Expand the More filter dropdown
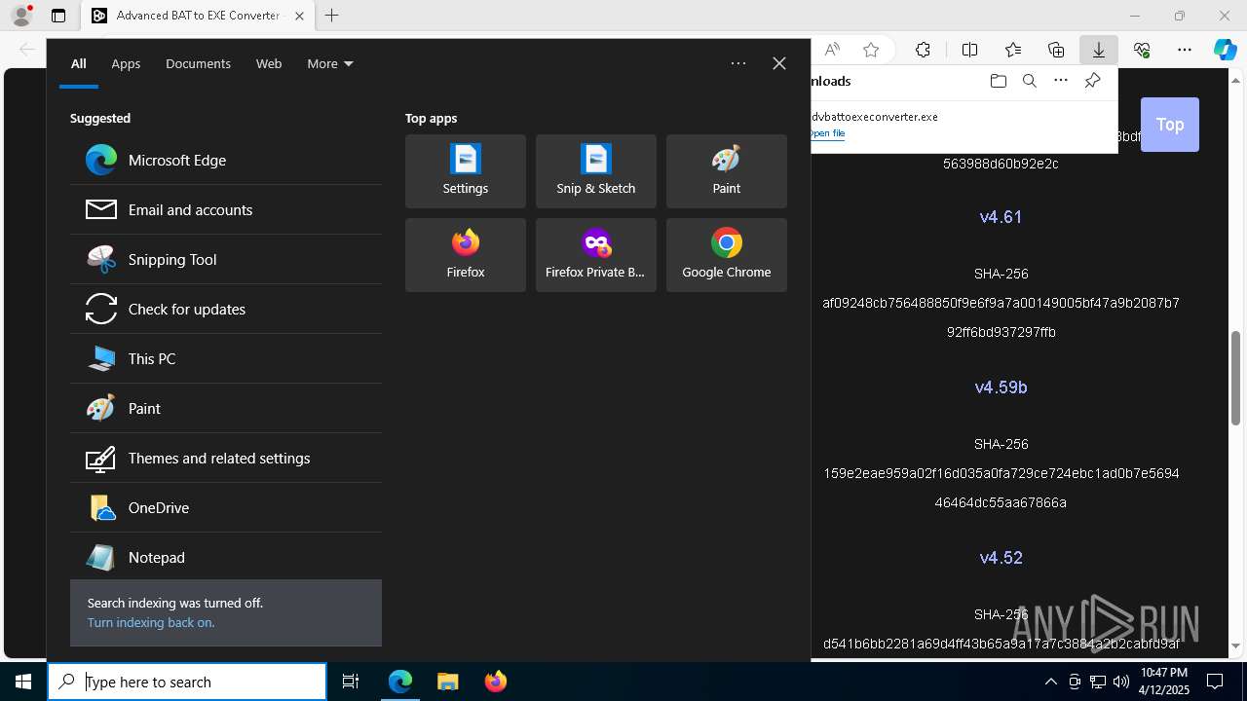This screenshot has width=1247, height=701. tap(330, 63)
